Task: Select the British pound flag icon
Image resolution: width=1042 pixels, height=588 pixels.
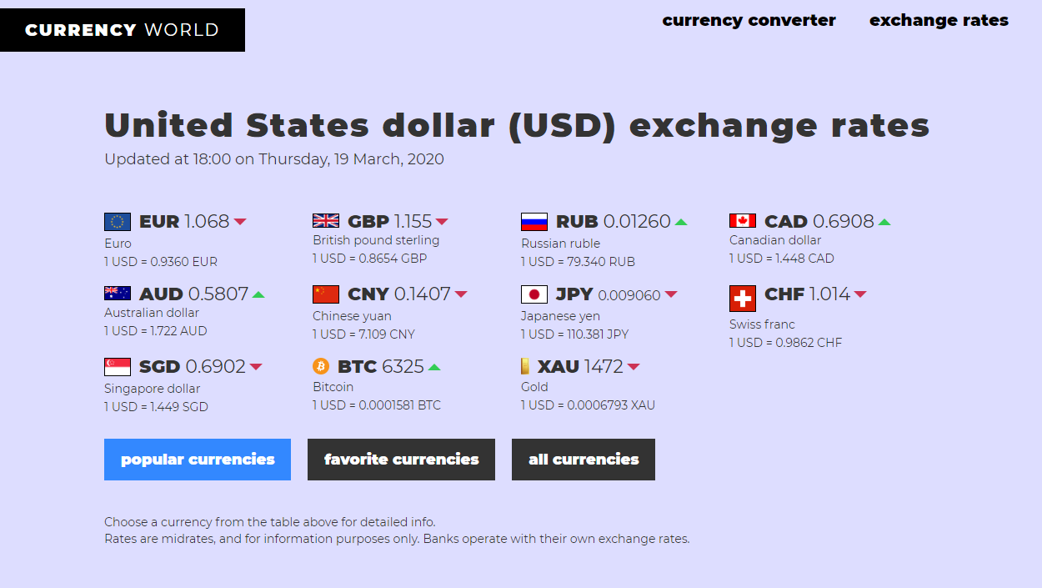Action: pyautogui.click(x=325, y=220)
